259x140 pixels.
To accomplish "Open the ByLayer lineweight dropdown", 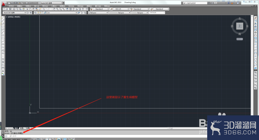I will (x=140, y=13).
